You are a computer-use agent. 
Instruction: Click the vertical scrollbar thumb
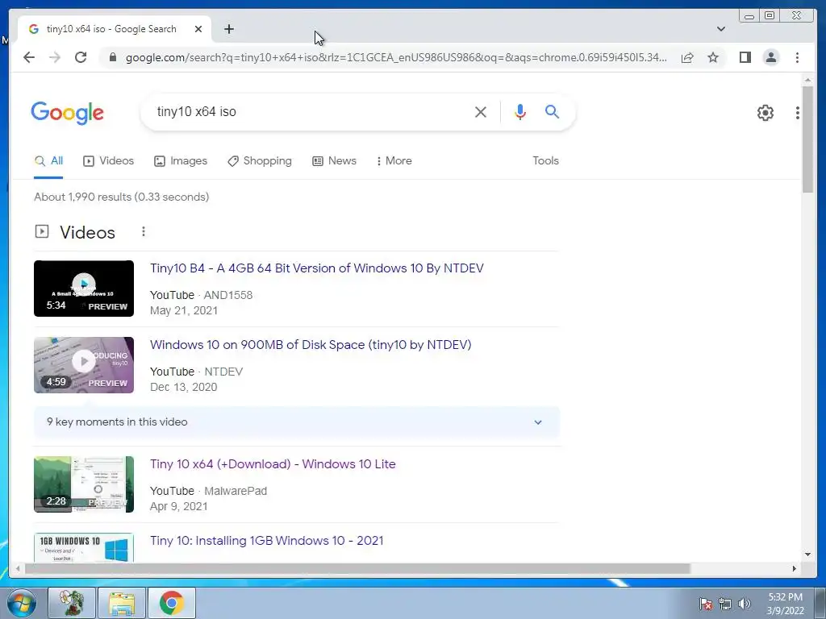(807, 139)
